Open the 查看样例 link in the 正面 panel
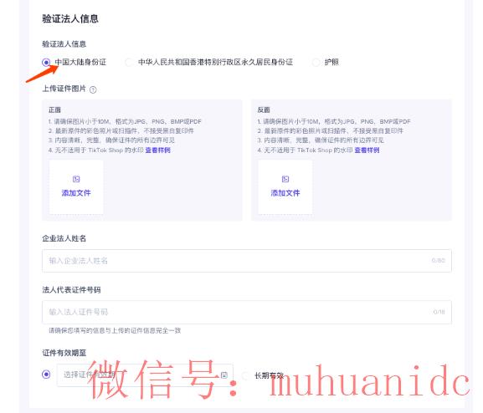Screen dimensions: 483x413 click(157, 150)
